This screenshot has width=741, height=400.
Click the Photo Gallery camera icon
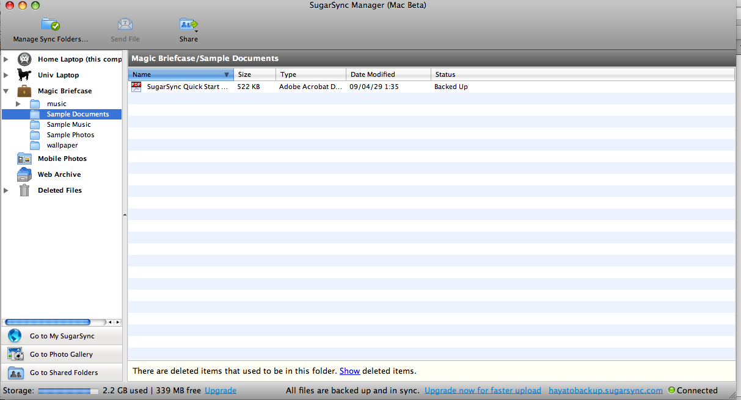tap(15, 354)
